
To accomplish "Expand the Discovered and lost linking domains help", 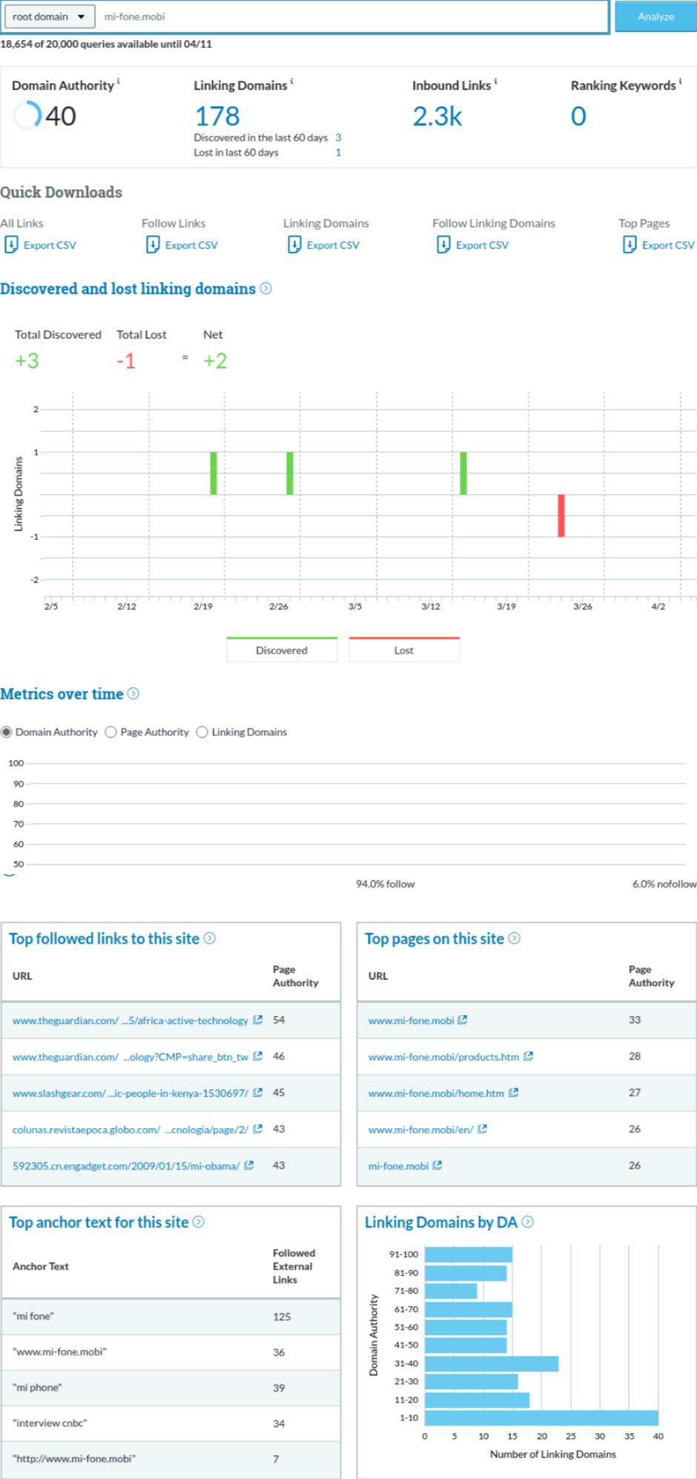I will tap(265, 288).
